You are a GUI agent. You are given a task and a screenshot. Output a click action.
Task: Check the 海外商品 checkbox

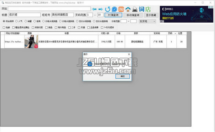pos(56,27)
